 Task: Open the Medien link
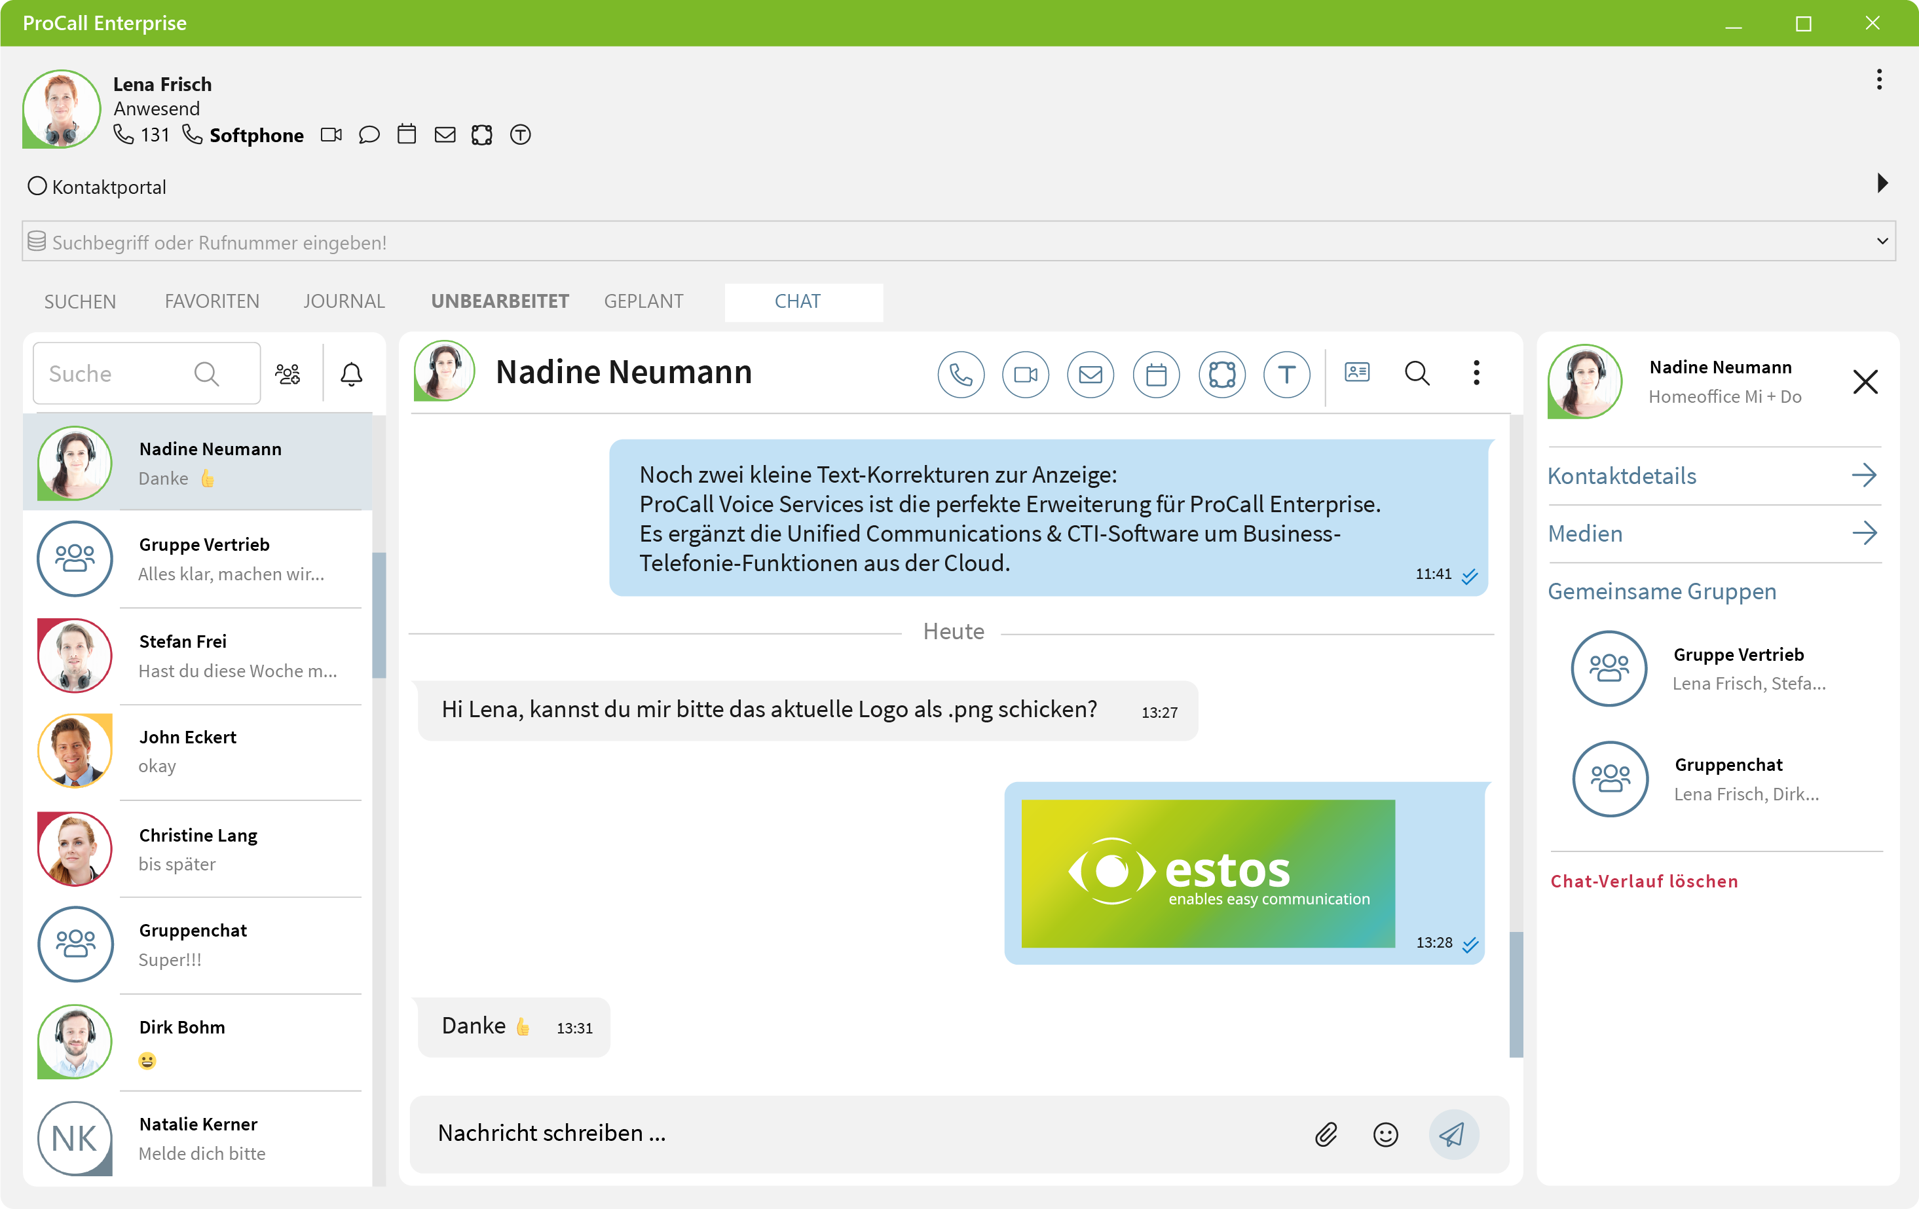1584,533
